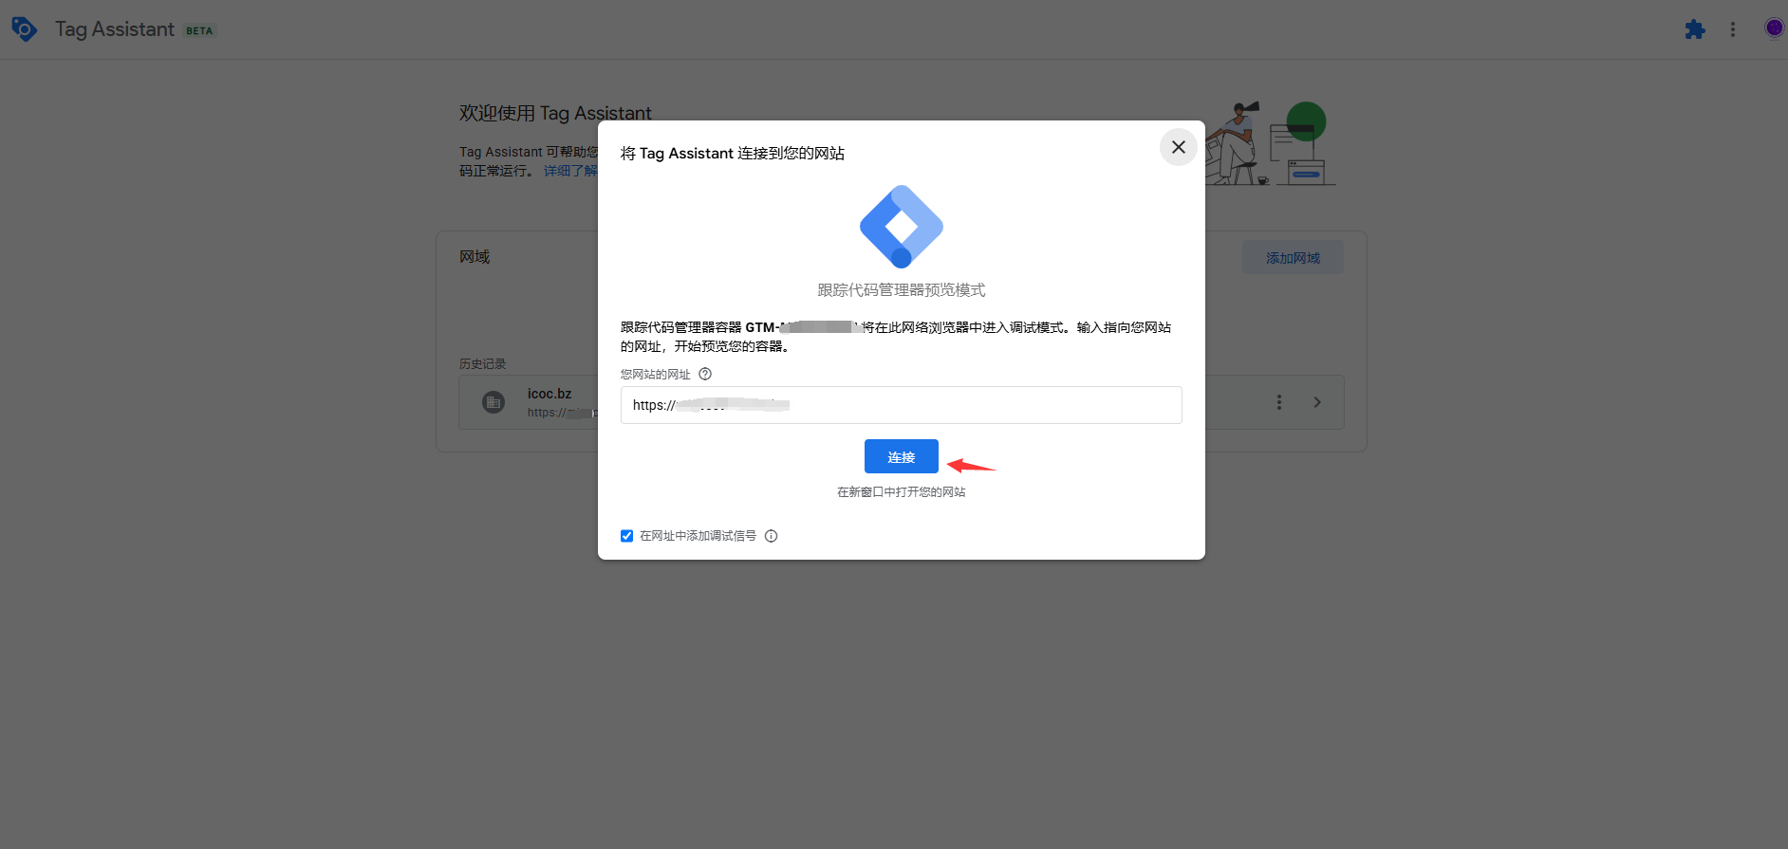1788x849 pixels.
Task: Click the blue 连接 button
Action: (x=902, y=456)
